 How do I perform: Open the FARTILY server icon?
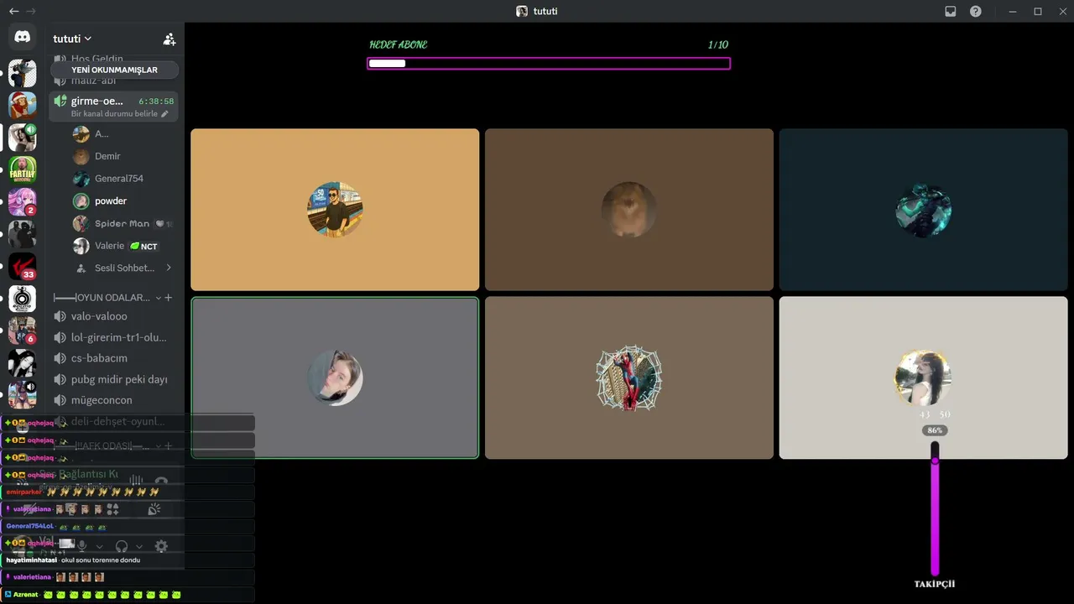[x=23, y=169]
